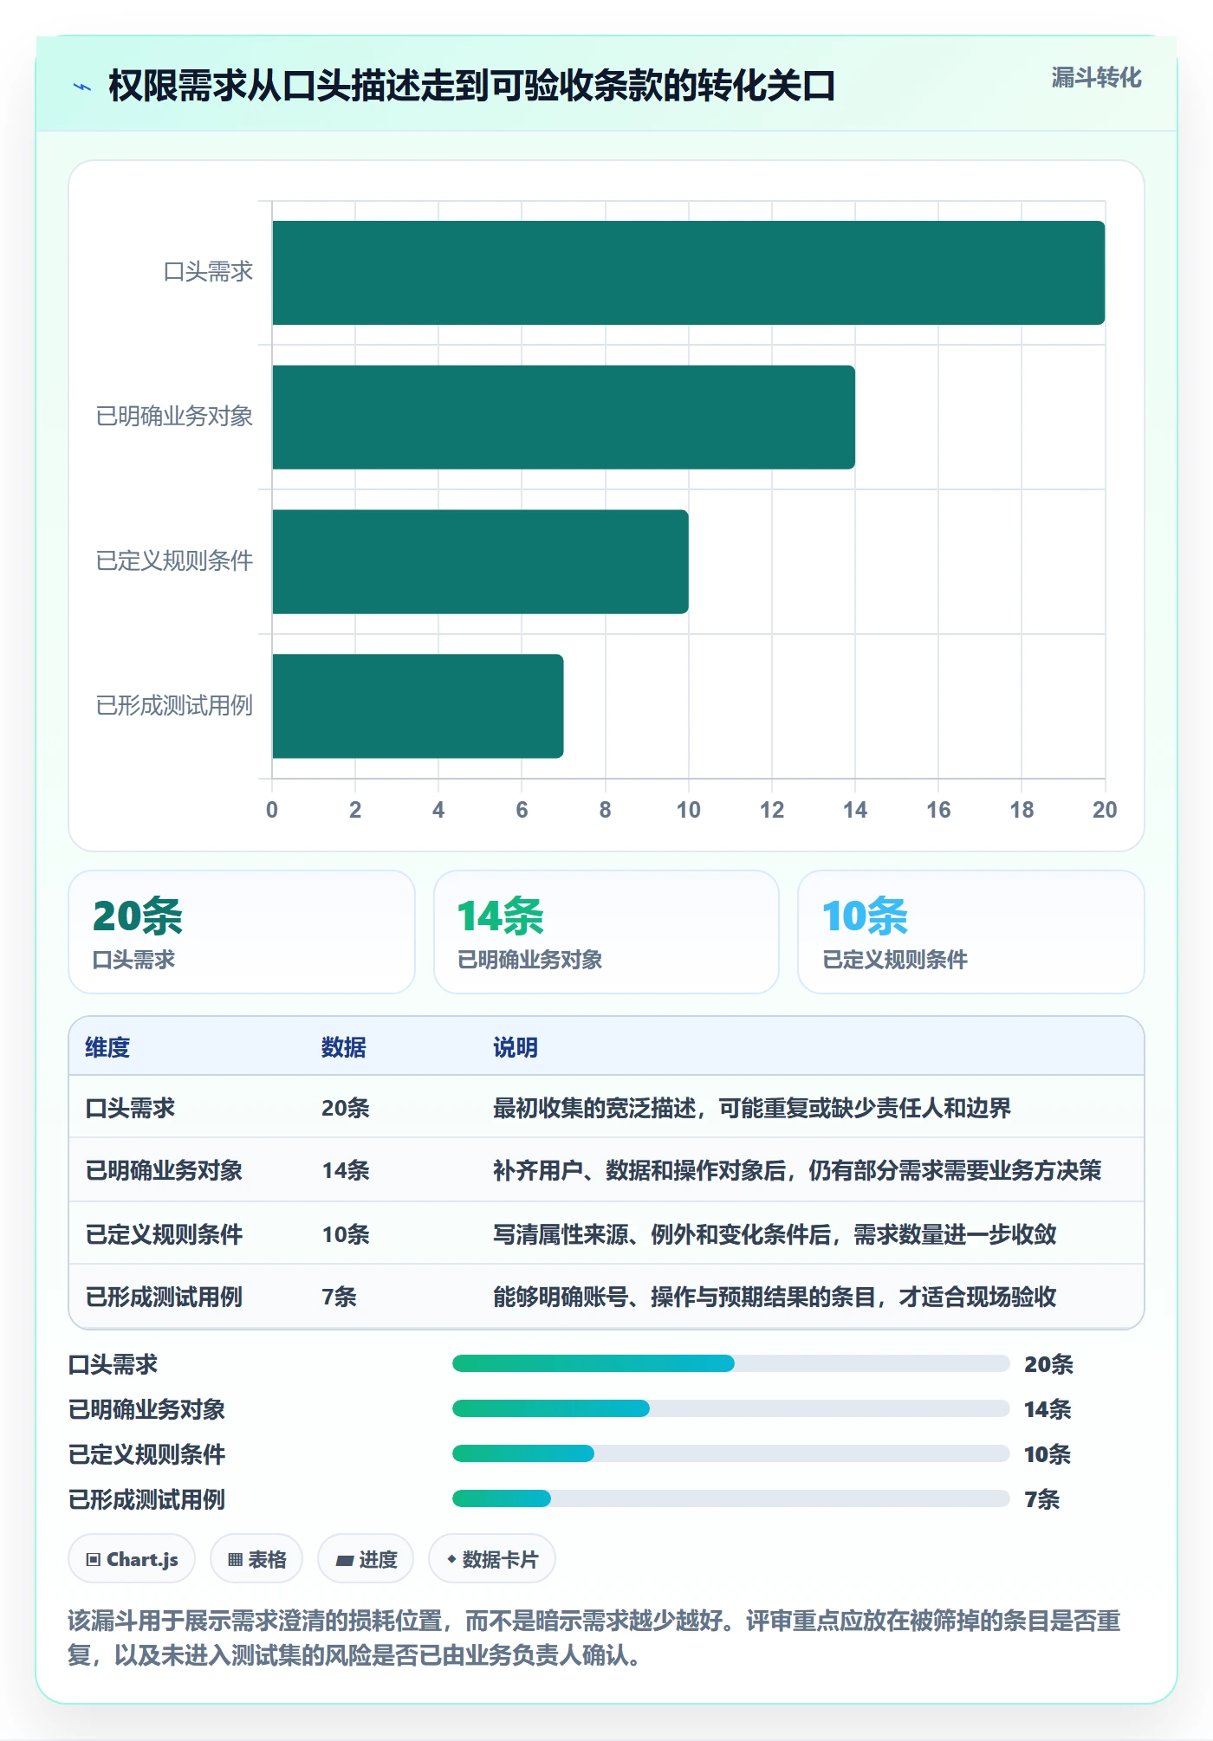Click the 口头需求 y-axis label in chart
Screen dimensions: 1213x1741
(x=208, y=272)
